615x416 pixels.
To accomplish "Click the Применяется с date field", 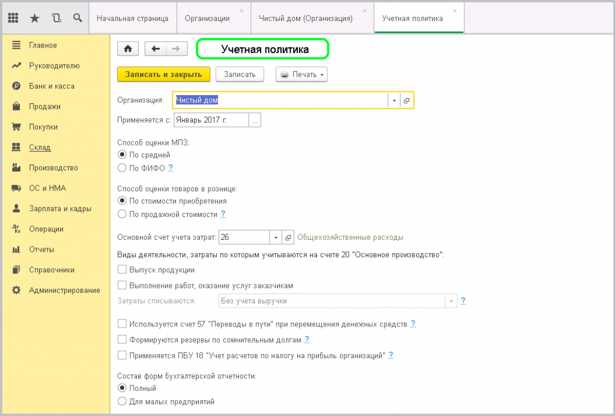I will point(211,120).
